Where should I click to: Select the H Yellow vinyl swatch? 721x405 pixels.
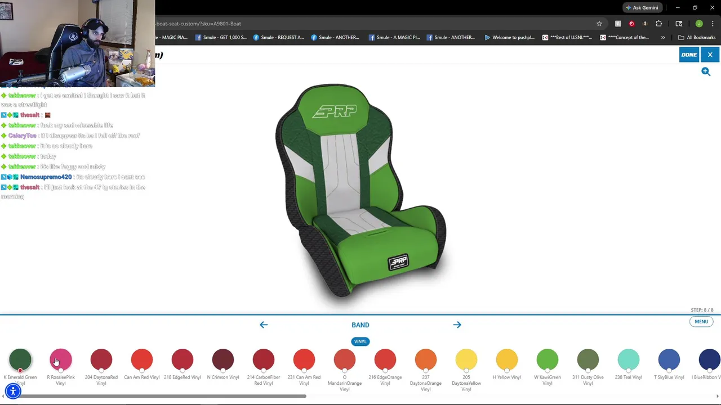click(x=507, y=360)
